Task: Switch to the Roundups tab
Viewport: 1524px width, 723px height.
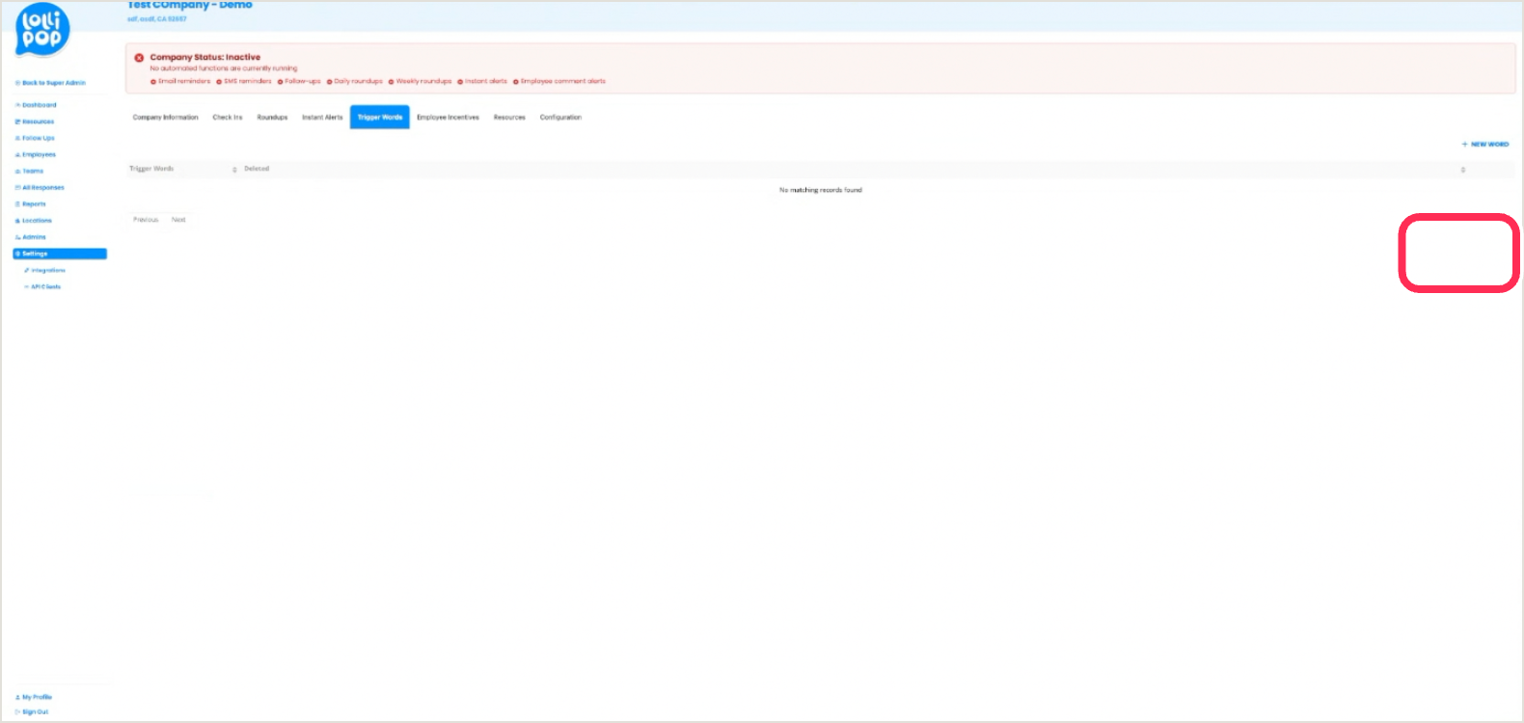Action: pyautogui.click(x=272, y=118)
